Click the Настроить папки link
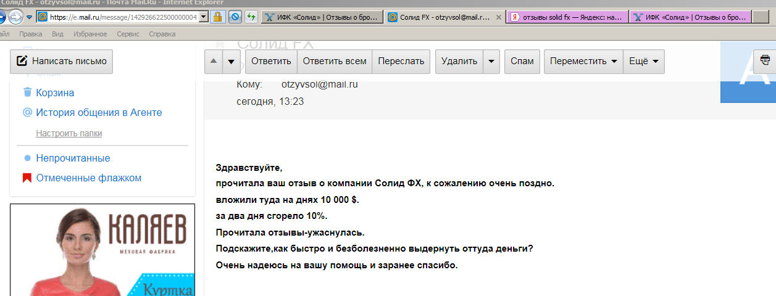776x296 pixels. (x=69, y=133)
